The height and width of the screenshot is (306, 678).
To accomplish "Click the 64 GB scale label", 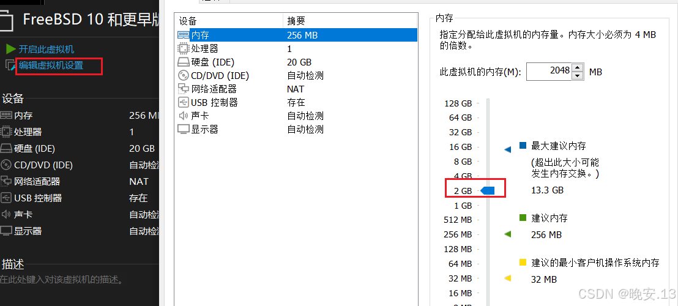I will [461, 118].
